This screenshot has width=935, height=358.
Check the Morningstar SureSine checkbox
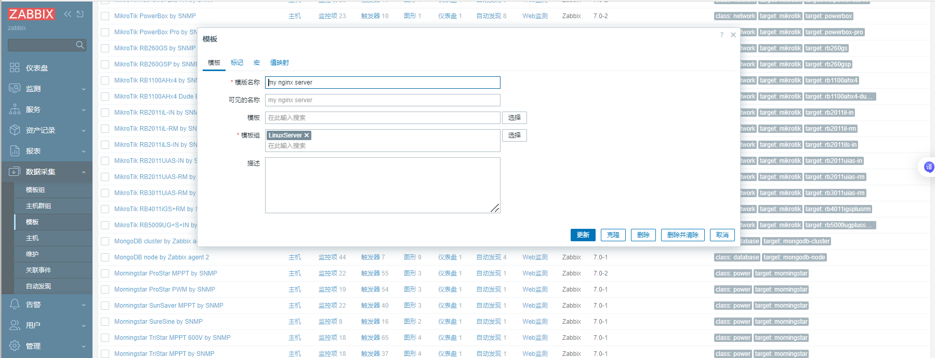(105, 322)
